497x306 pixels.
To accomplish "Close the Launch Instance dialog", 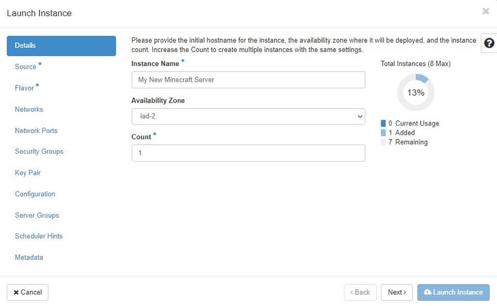I will [486, 11].
